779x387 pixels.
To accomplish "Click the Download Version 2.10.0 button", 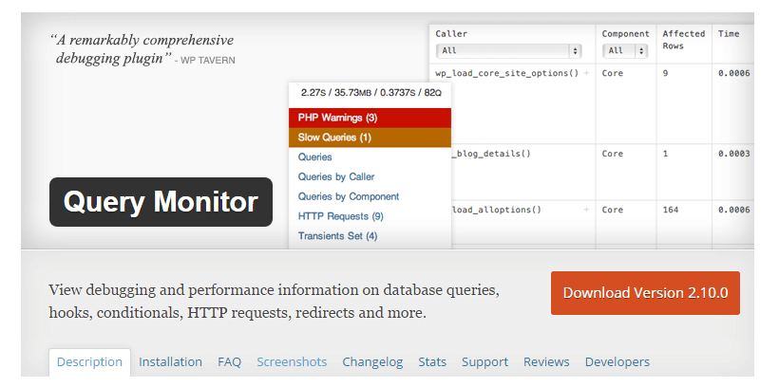I will [x=645, y=293].
